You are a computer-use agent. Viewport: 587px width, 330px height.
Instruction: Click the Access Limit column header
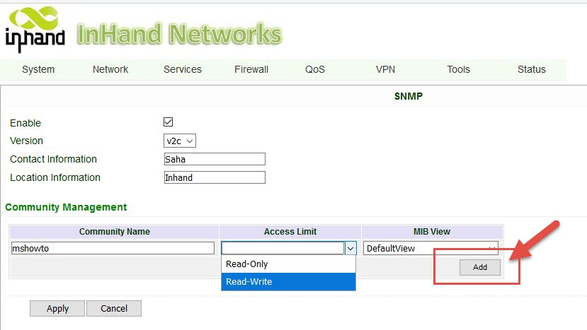tap(290, 232)
